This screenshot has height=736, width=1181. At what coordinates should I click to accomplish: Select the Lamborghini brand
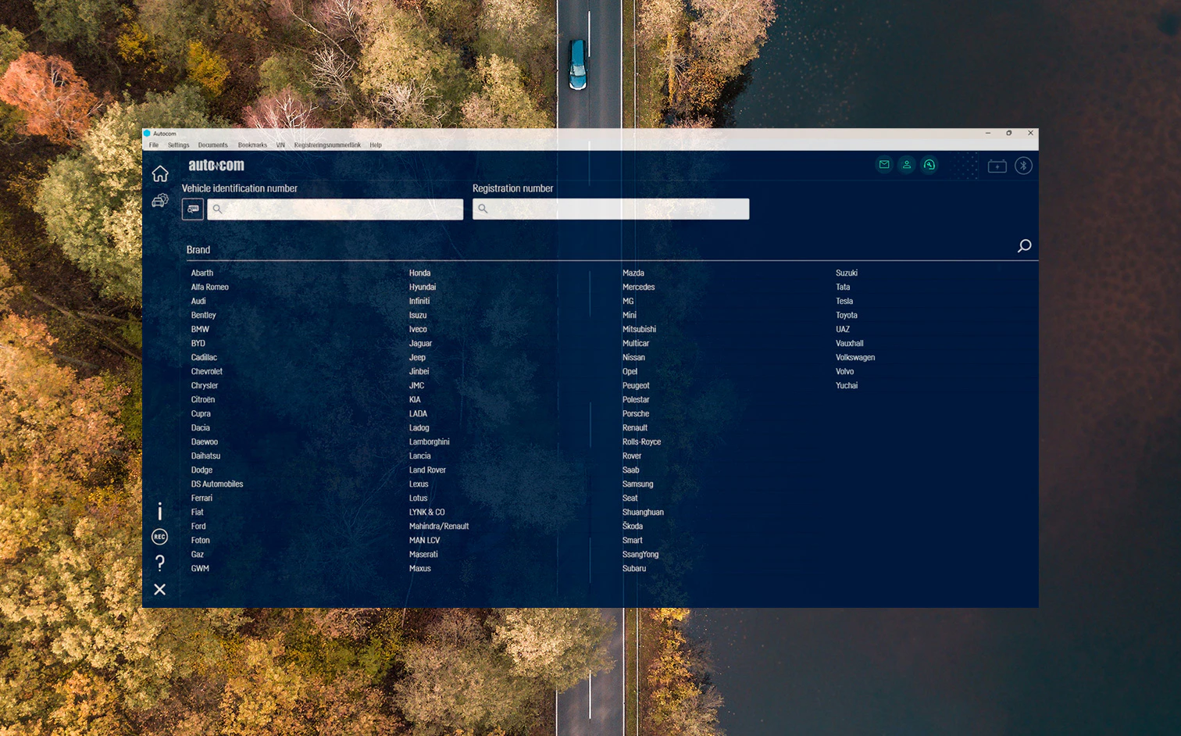pos(430,442)
